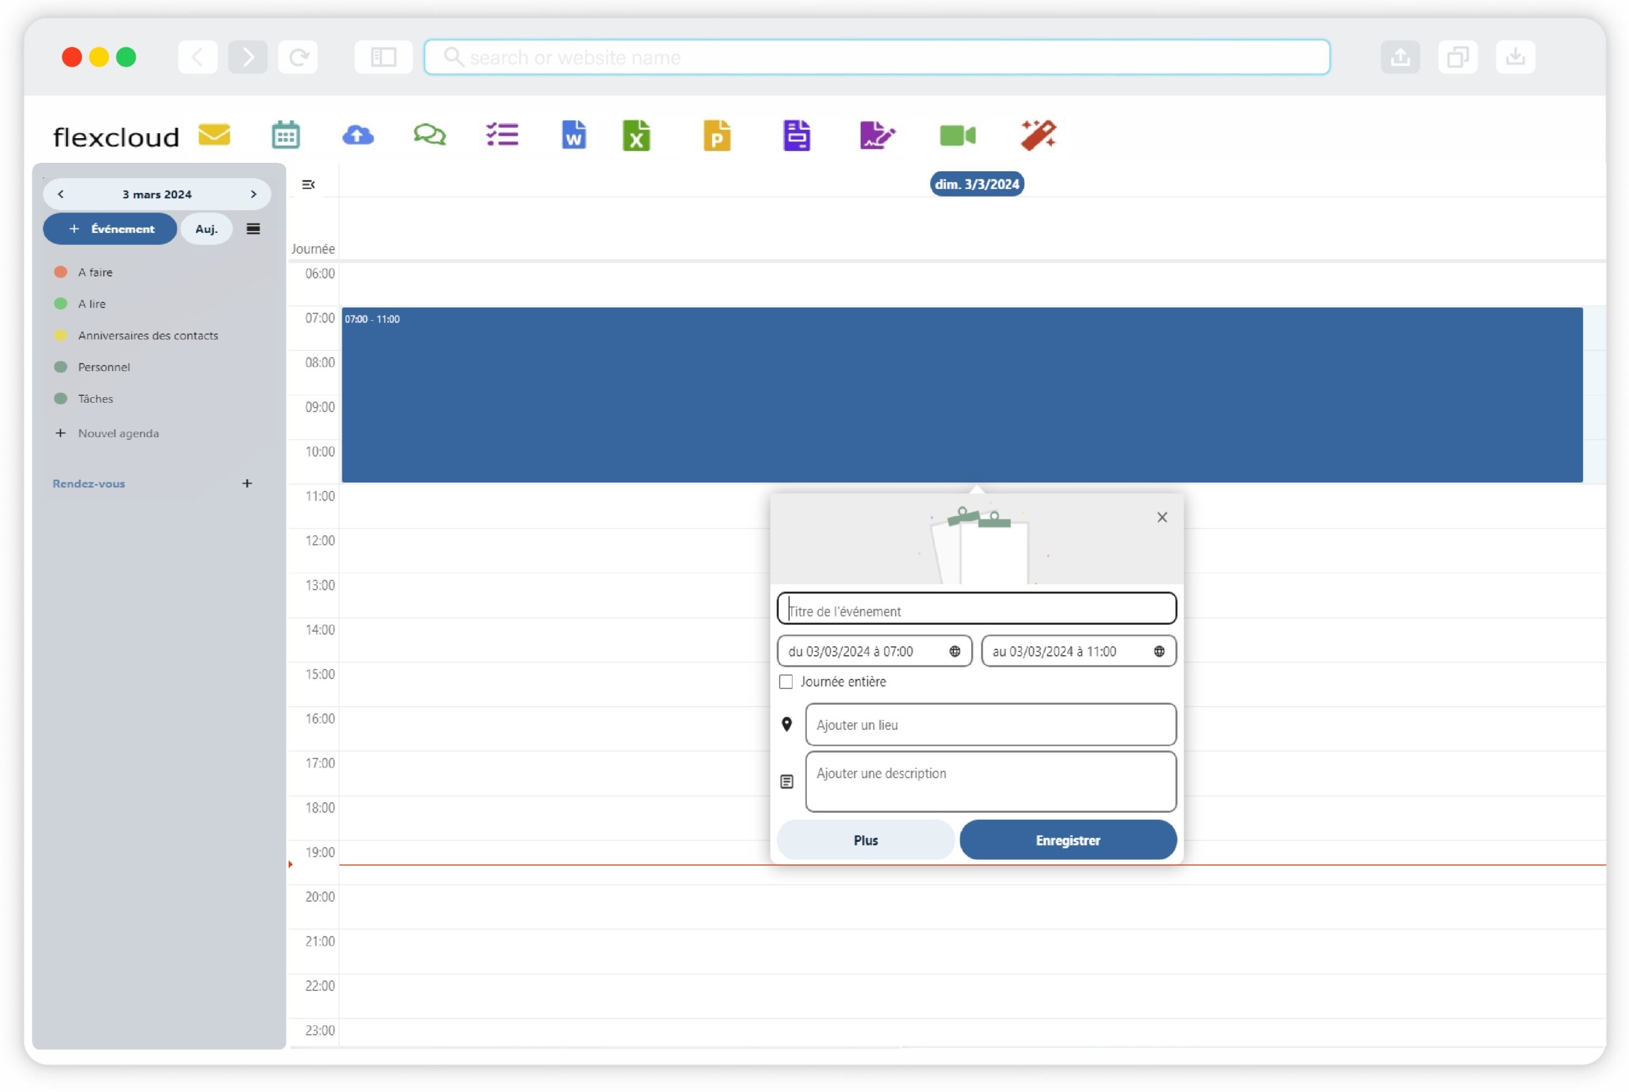Open the agenda list view menu
This screenshot has width=1629, height=1092.
(x=253, y=228)
